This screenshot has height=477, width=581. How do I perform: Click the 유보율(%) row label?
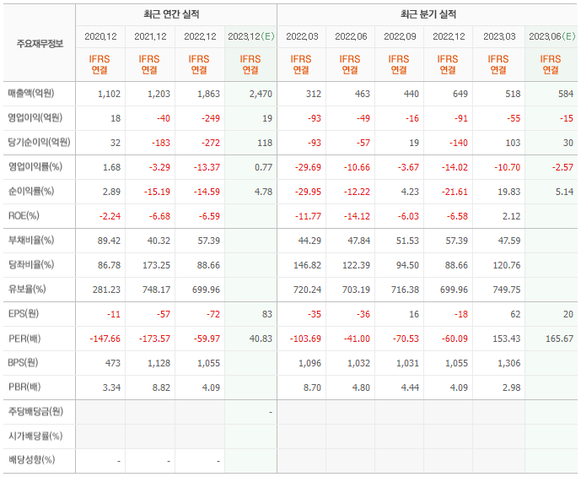[x=27, y=289]
